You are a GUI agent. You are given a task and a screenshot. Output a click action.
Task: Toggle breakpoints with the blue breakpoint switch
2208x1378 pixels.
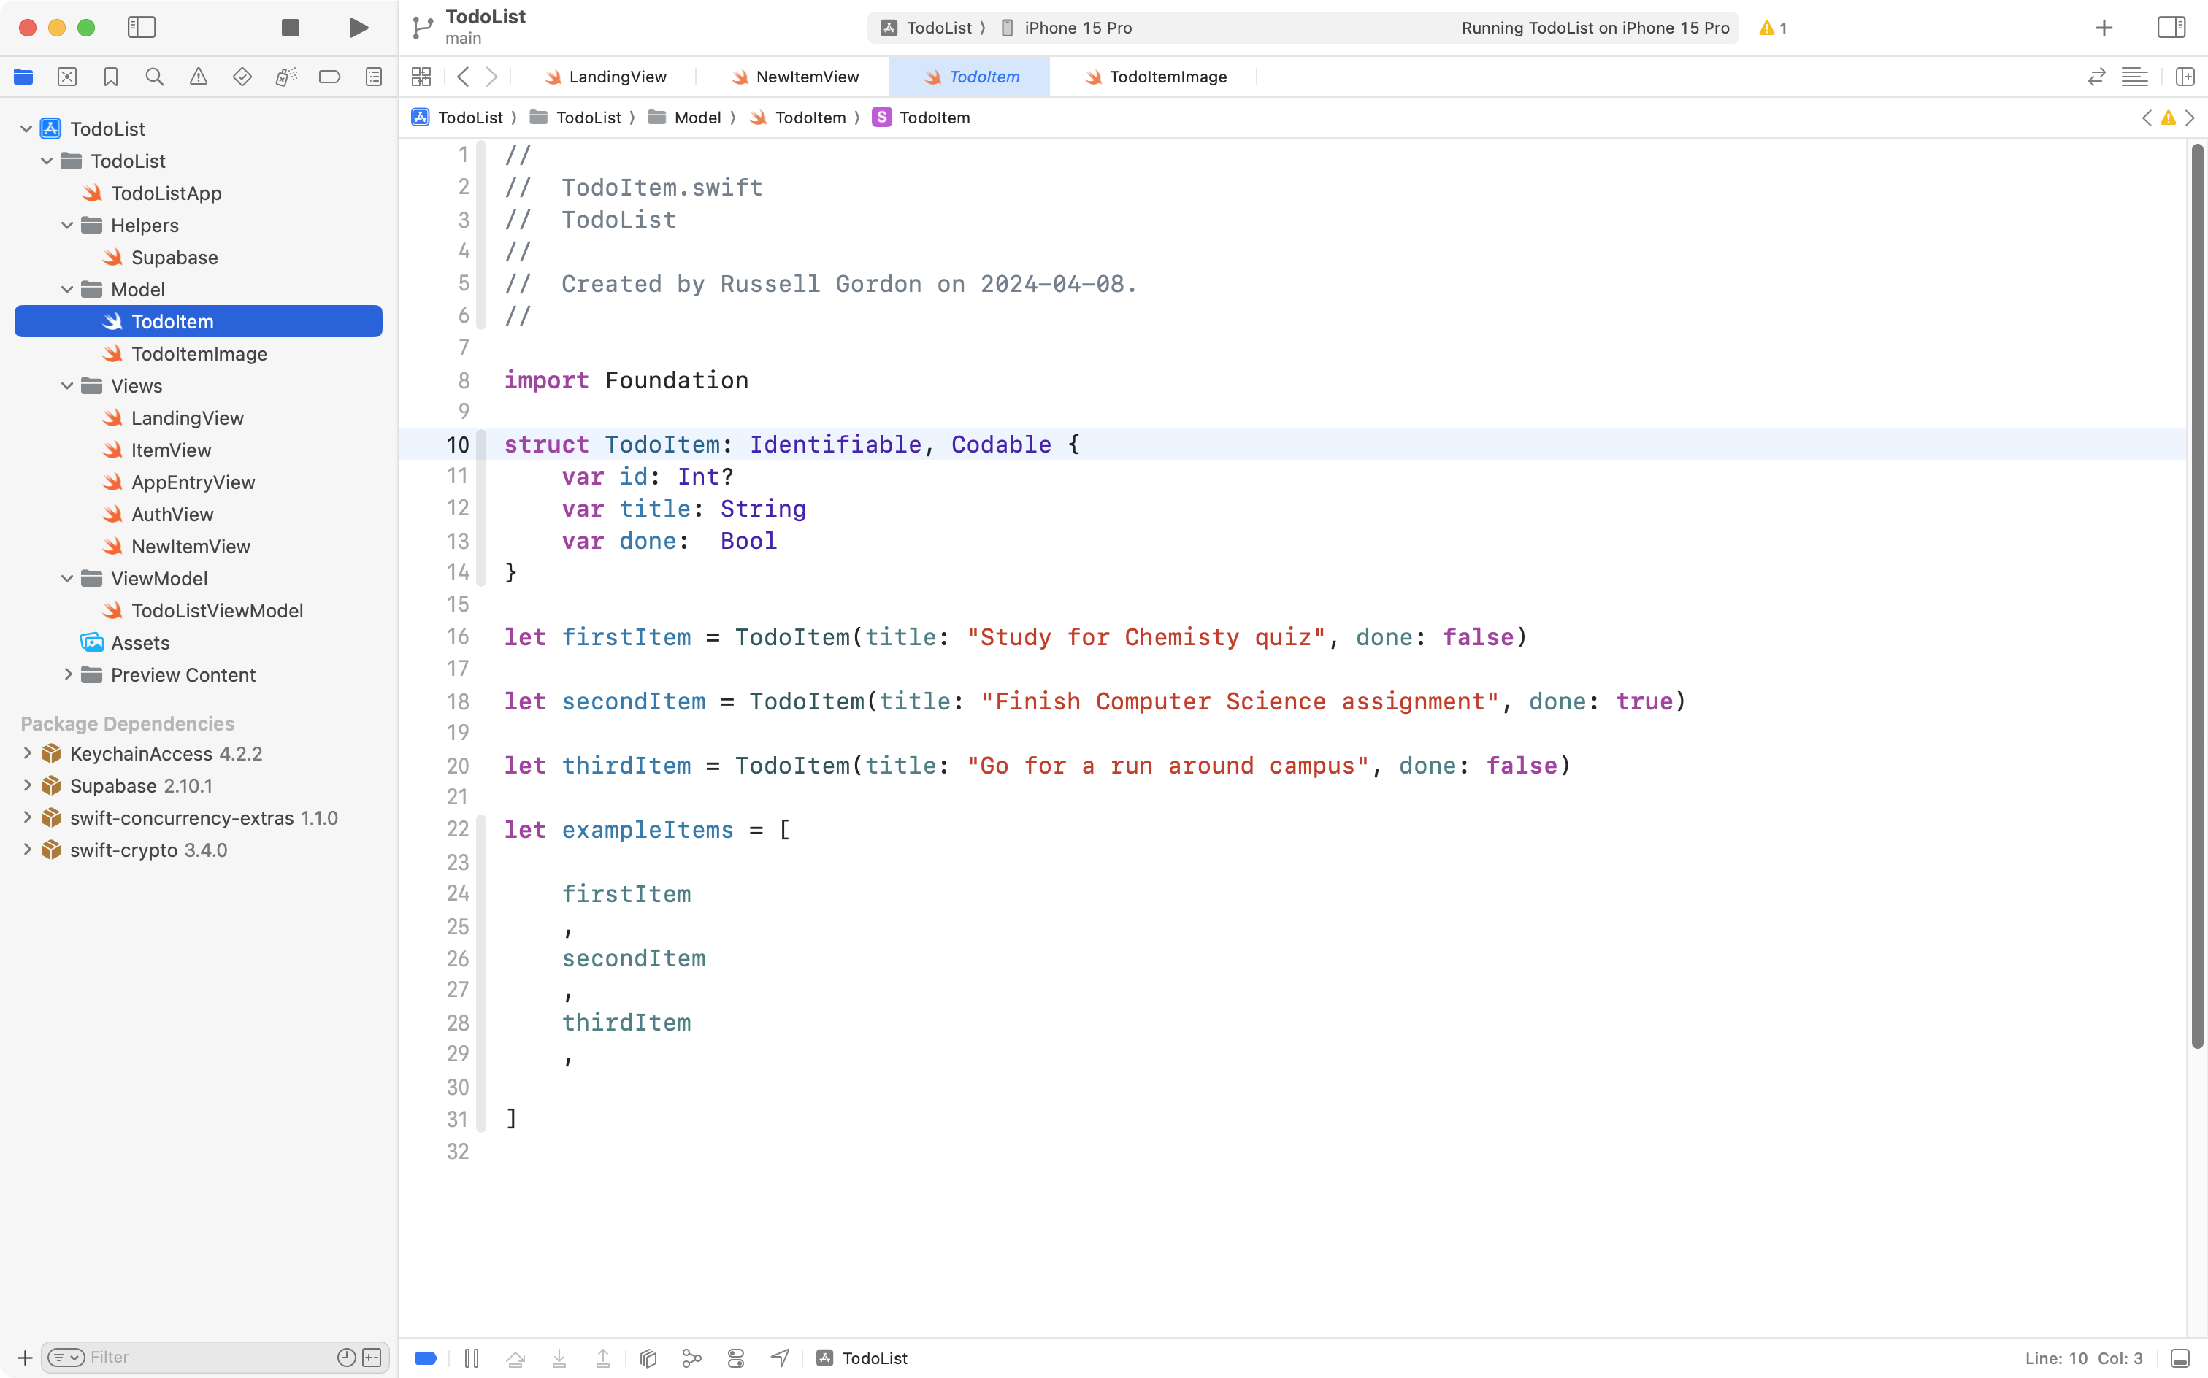[426, 1357]
